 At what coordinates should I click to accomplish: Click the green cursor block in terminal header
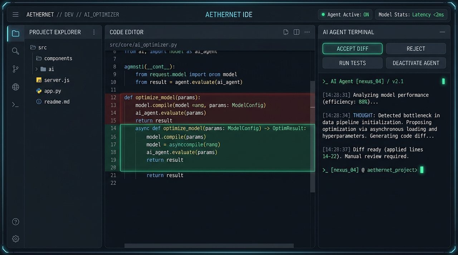pyautogui.click(x=443, y=81)
